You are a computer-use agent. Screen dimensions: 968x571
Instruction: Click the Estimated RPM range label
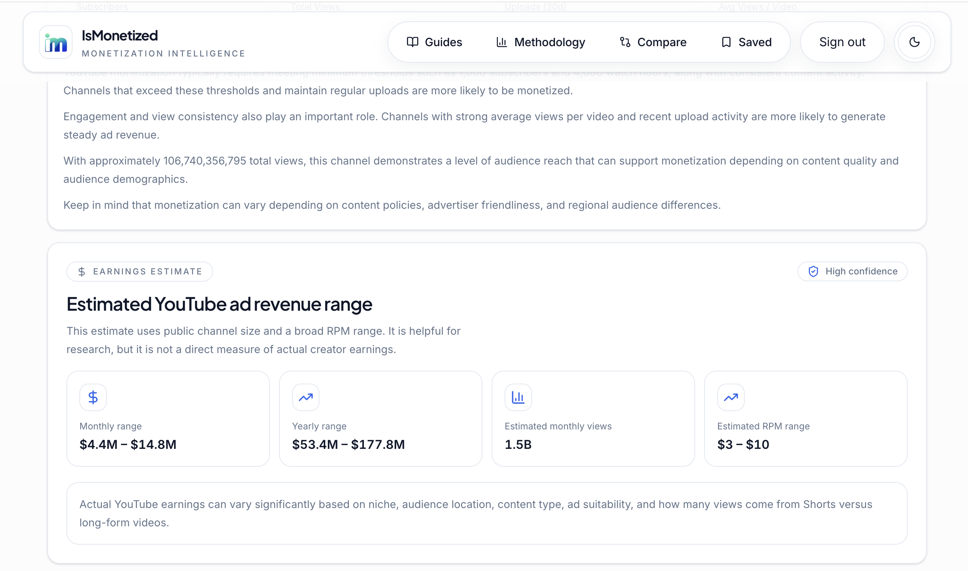763,426
